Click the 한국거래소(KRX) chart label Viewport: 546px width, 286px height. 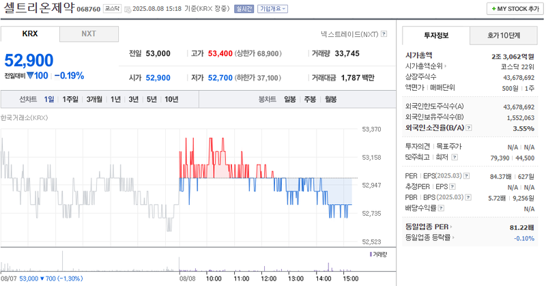[x=24, y=117]
